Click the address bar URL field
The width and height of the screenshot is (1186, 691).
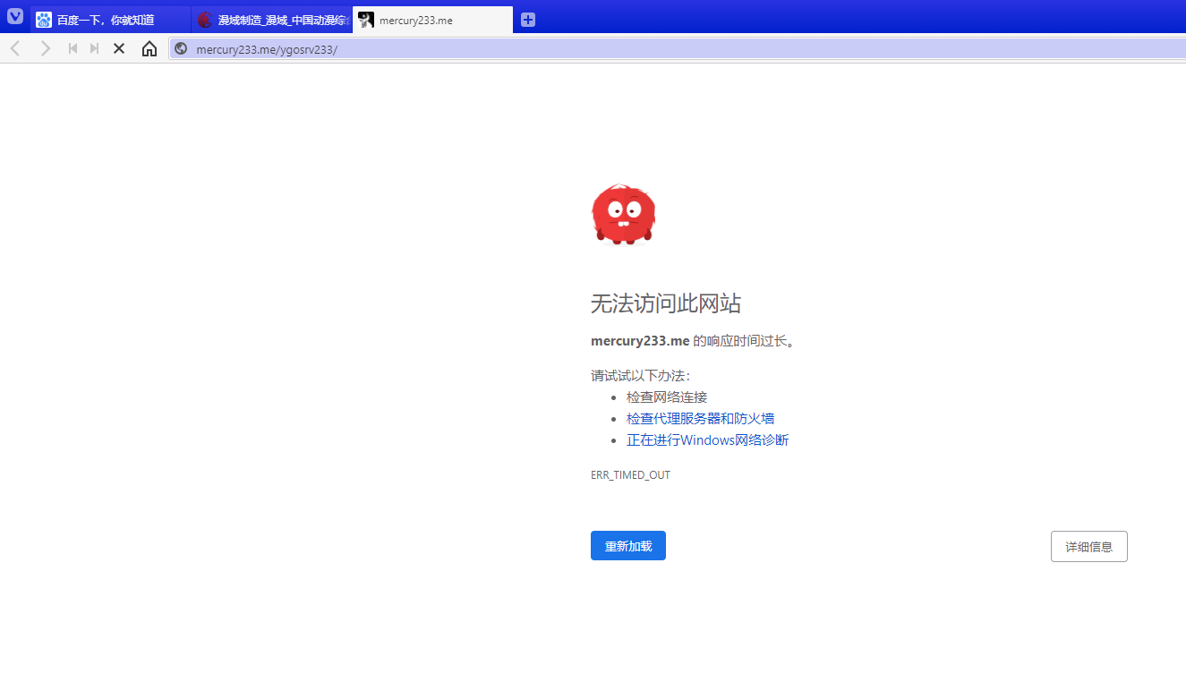[358, 48]
